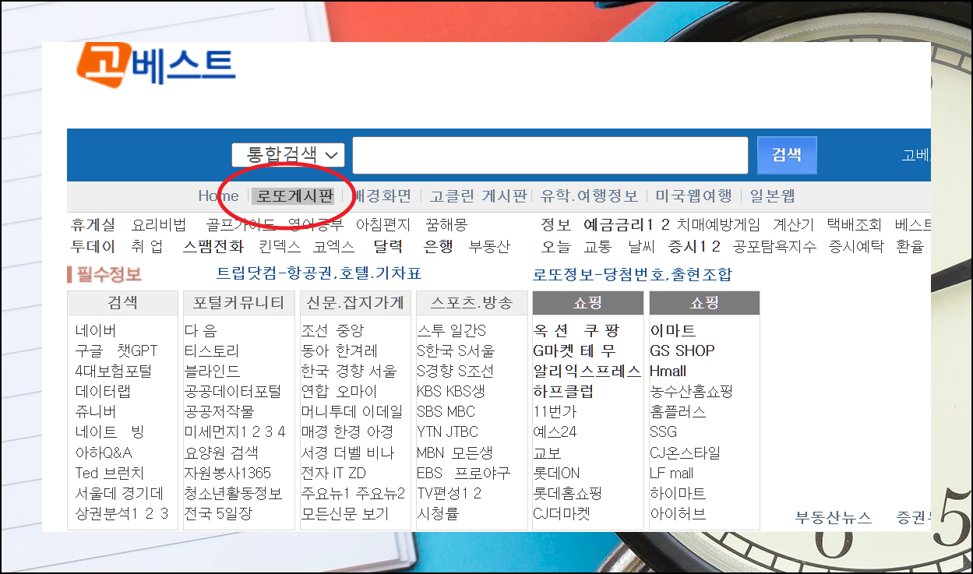Viewport: 973px width, 574px height.
Task: Open 유학.여행정보 menu item
Action: [590, 196]
